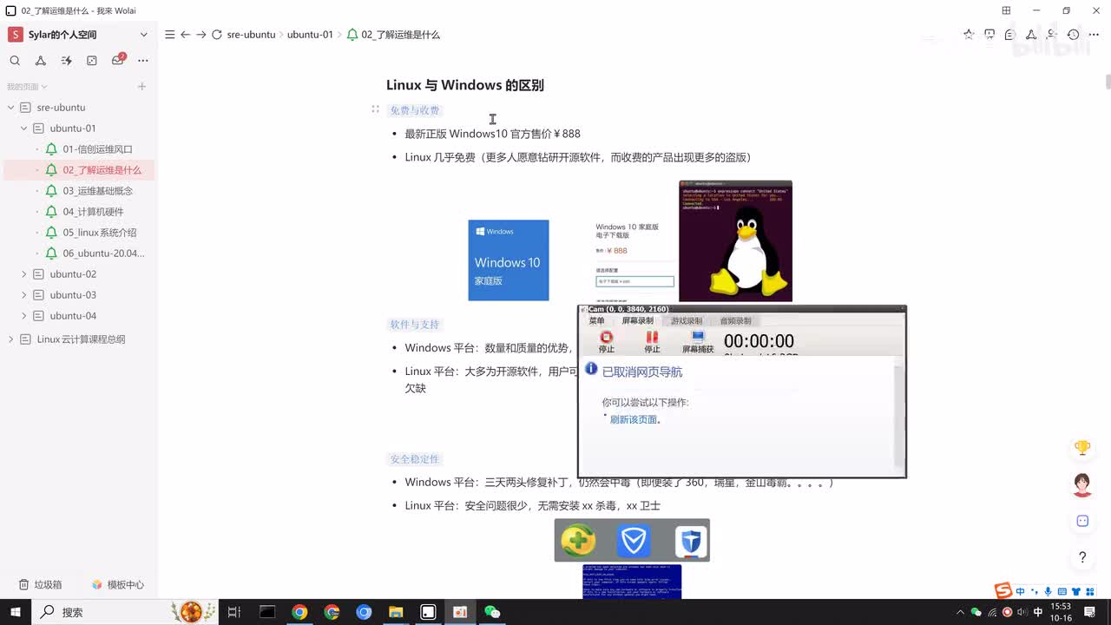Click the quick actions lightning icon

[x=67, y=61]
